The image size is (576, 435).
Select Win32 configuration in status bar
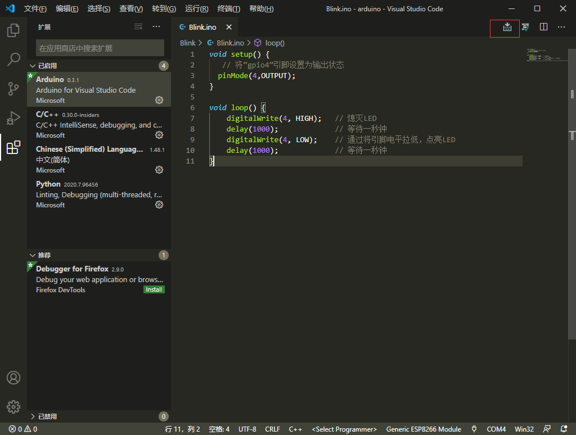tap(524, 429)
